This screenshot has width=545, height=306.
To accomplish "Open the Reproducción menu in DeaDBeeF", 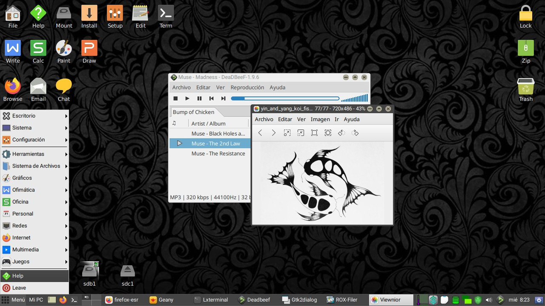I will click(247, 88).
